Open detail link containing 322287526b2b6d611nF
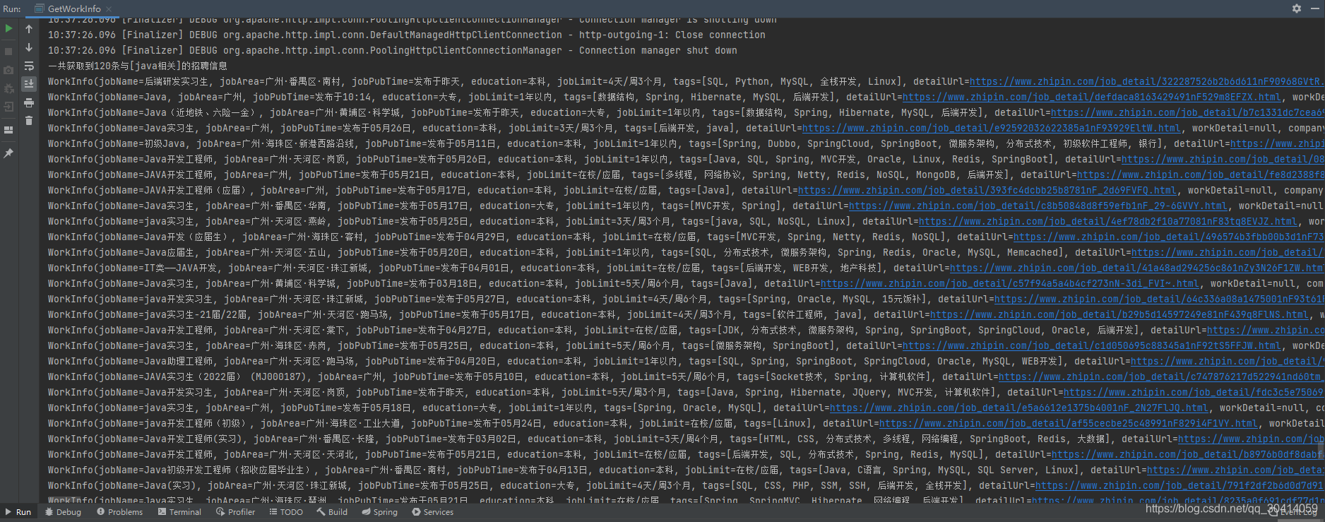This screenshot has height=522, width=1325. point(1147,82)
